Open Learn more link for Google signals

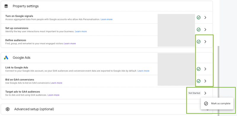(107, 19)
